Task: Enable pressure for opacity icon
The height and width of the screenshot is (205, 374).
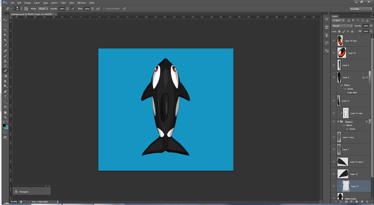Action: (x=73, y=9)
